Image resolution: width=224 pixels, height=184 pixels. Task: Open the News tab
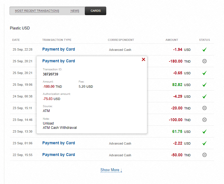(x=75, y=11)
